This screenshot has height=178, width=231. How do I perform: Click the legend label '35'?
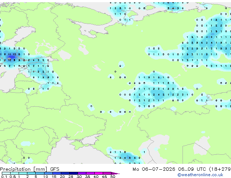[x=87, y=177]
